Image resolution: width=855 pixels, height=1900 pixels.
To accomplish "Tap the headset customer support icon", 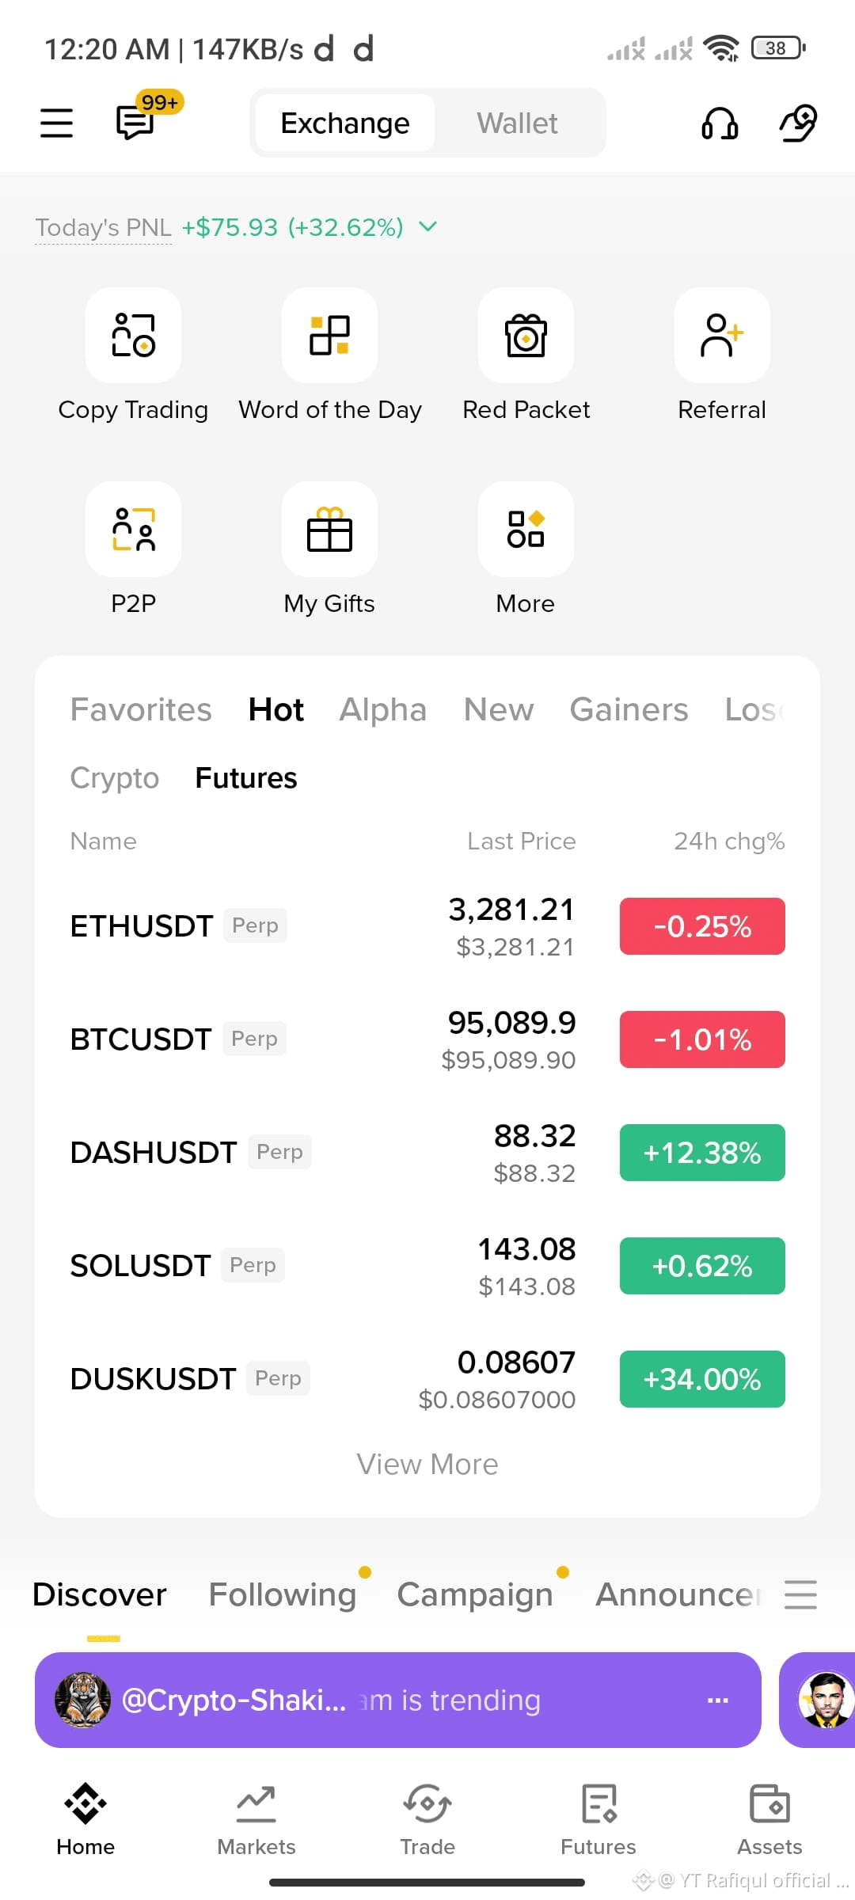I will 720,123.
